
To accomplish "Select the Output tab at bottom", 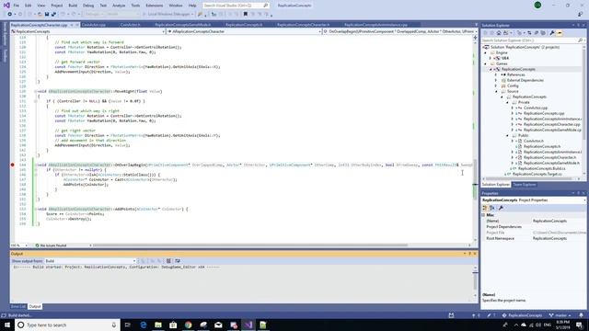I will [35, 306].
